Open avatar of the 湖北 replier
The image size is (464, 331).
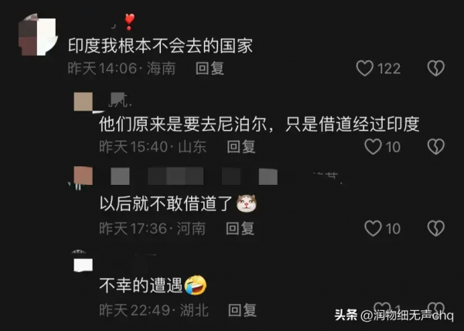tap(84, 264)
